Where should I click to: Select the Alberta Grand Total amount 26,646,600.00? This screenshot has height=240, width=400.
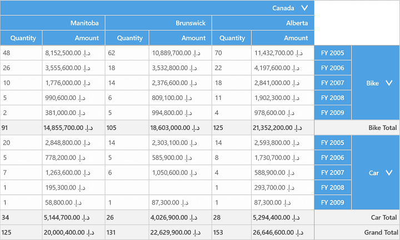283,232
